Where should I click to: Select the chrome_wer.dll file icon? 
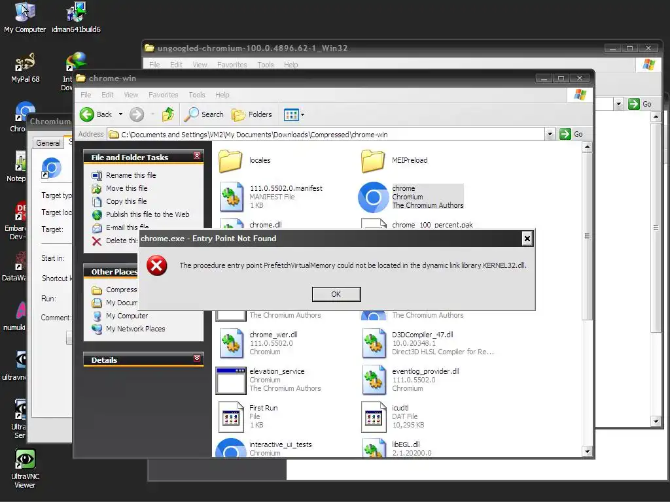point(231,343)
